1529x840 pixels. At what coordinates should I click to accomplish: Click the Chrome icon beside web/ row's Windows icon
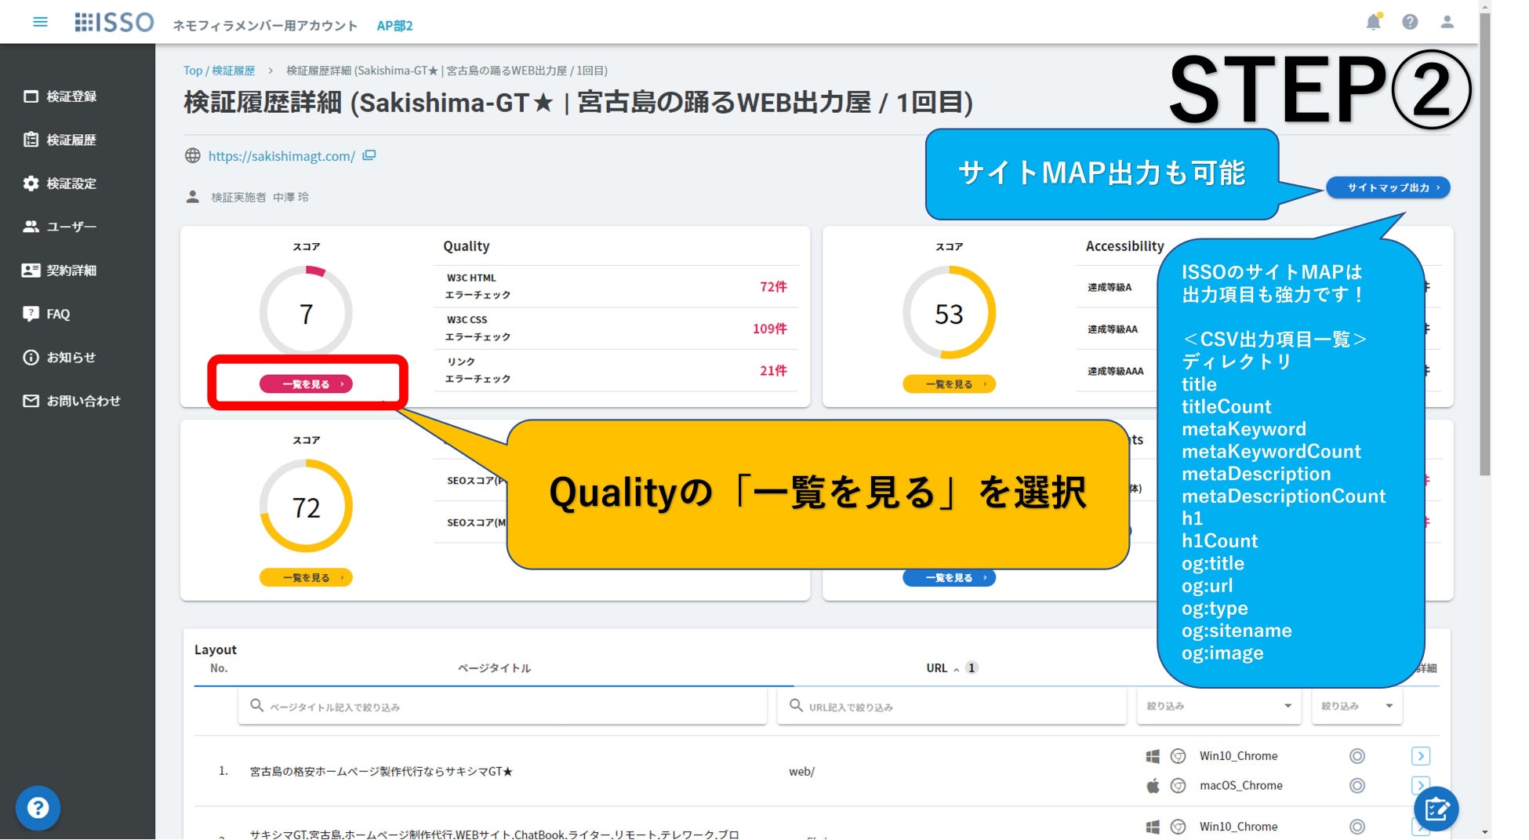coord(1178,756)
